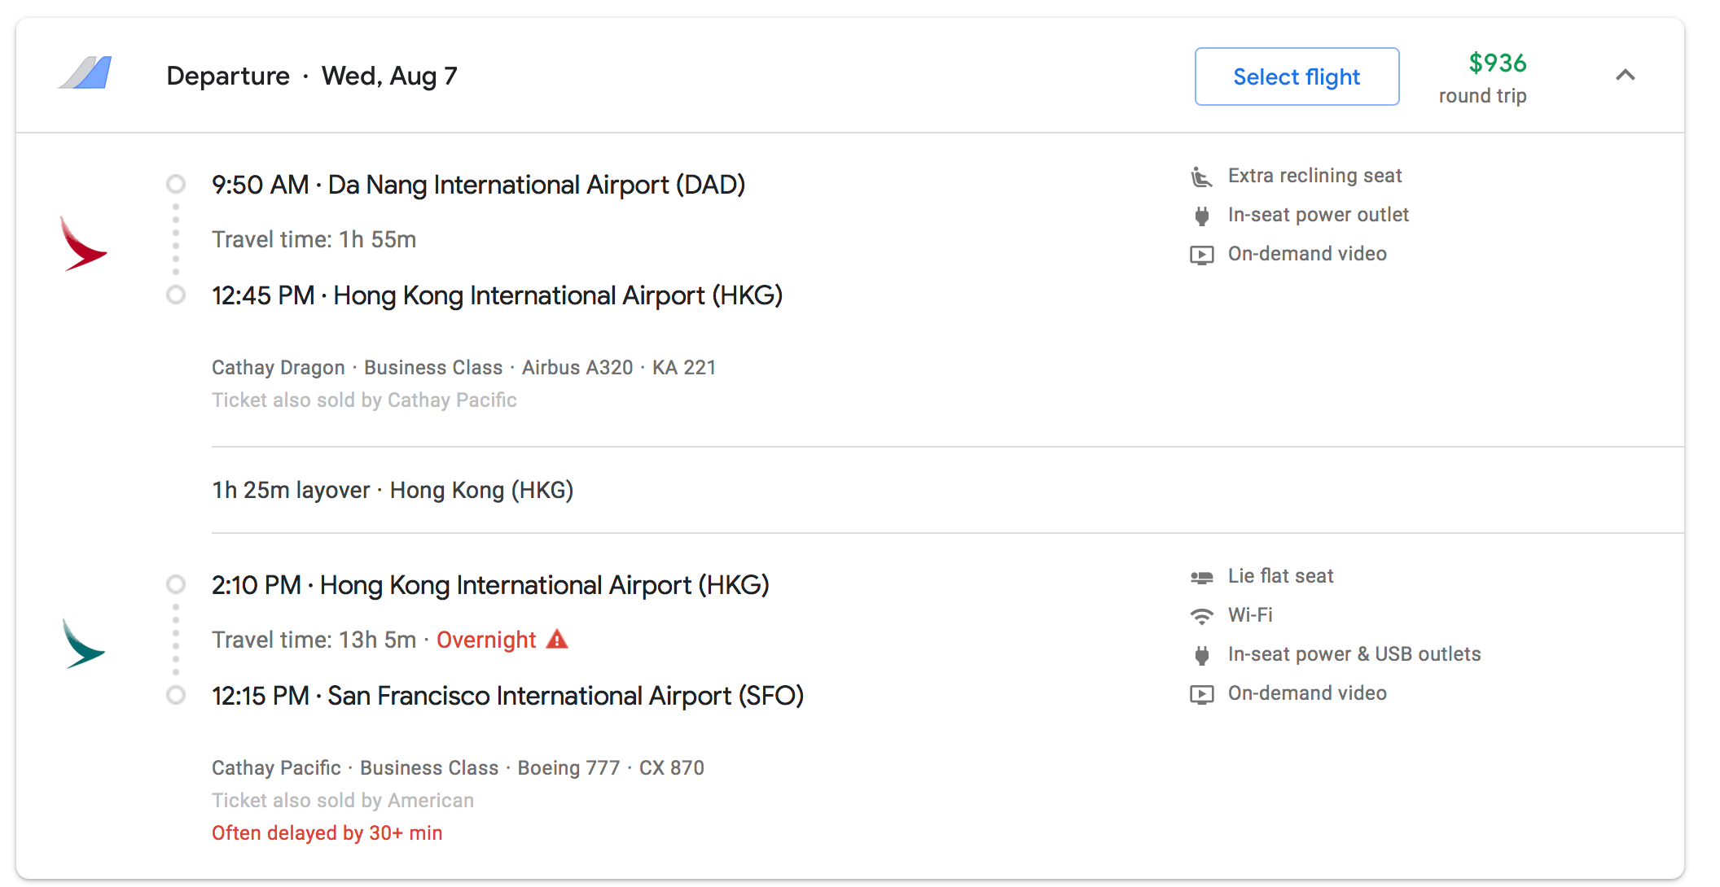Click the On-demand video icon for CX 870
The height and width of the screenshot is (887, 1720).
click(x=1201, y=694)
